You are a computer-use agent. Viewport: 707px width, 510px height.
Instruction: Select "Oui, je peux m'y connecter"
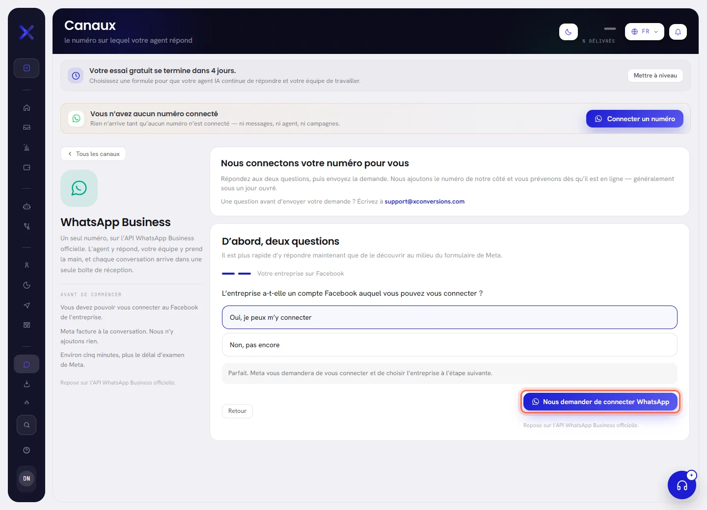pyautogui.click(x=450, y=317)
